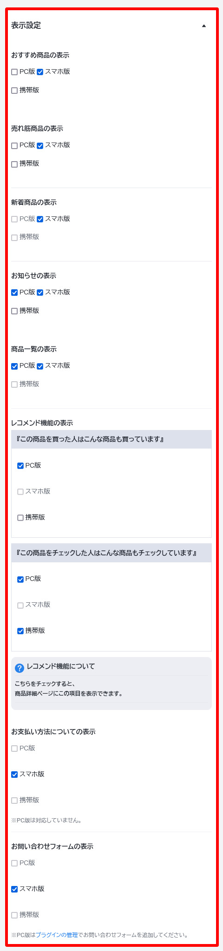Uncheck スマホ版 under お問い合わせフォームの表示
The width and height of the screenshot is (223, 951).
(x=14, y=889)
